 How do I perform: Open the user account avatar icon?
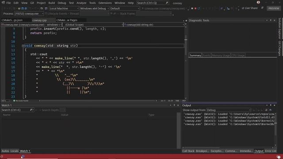pos(258,2)
